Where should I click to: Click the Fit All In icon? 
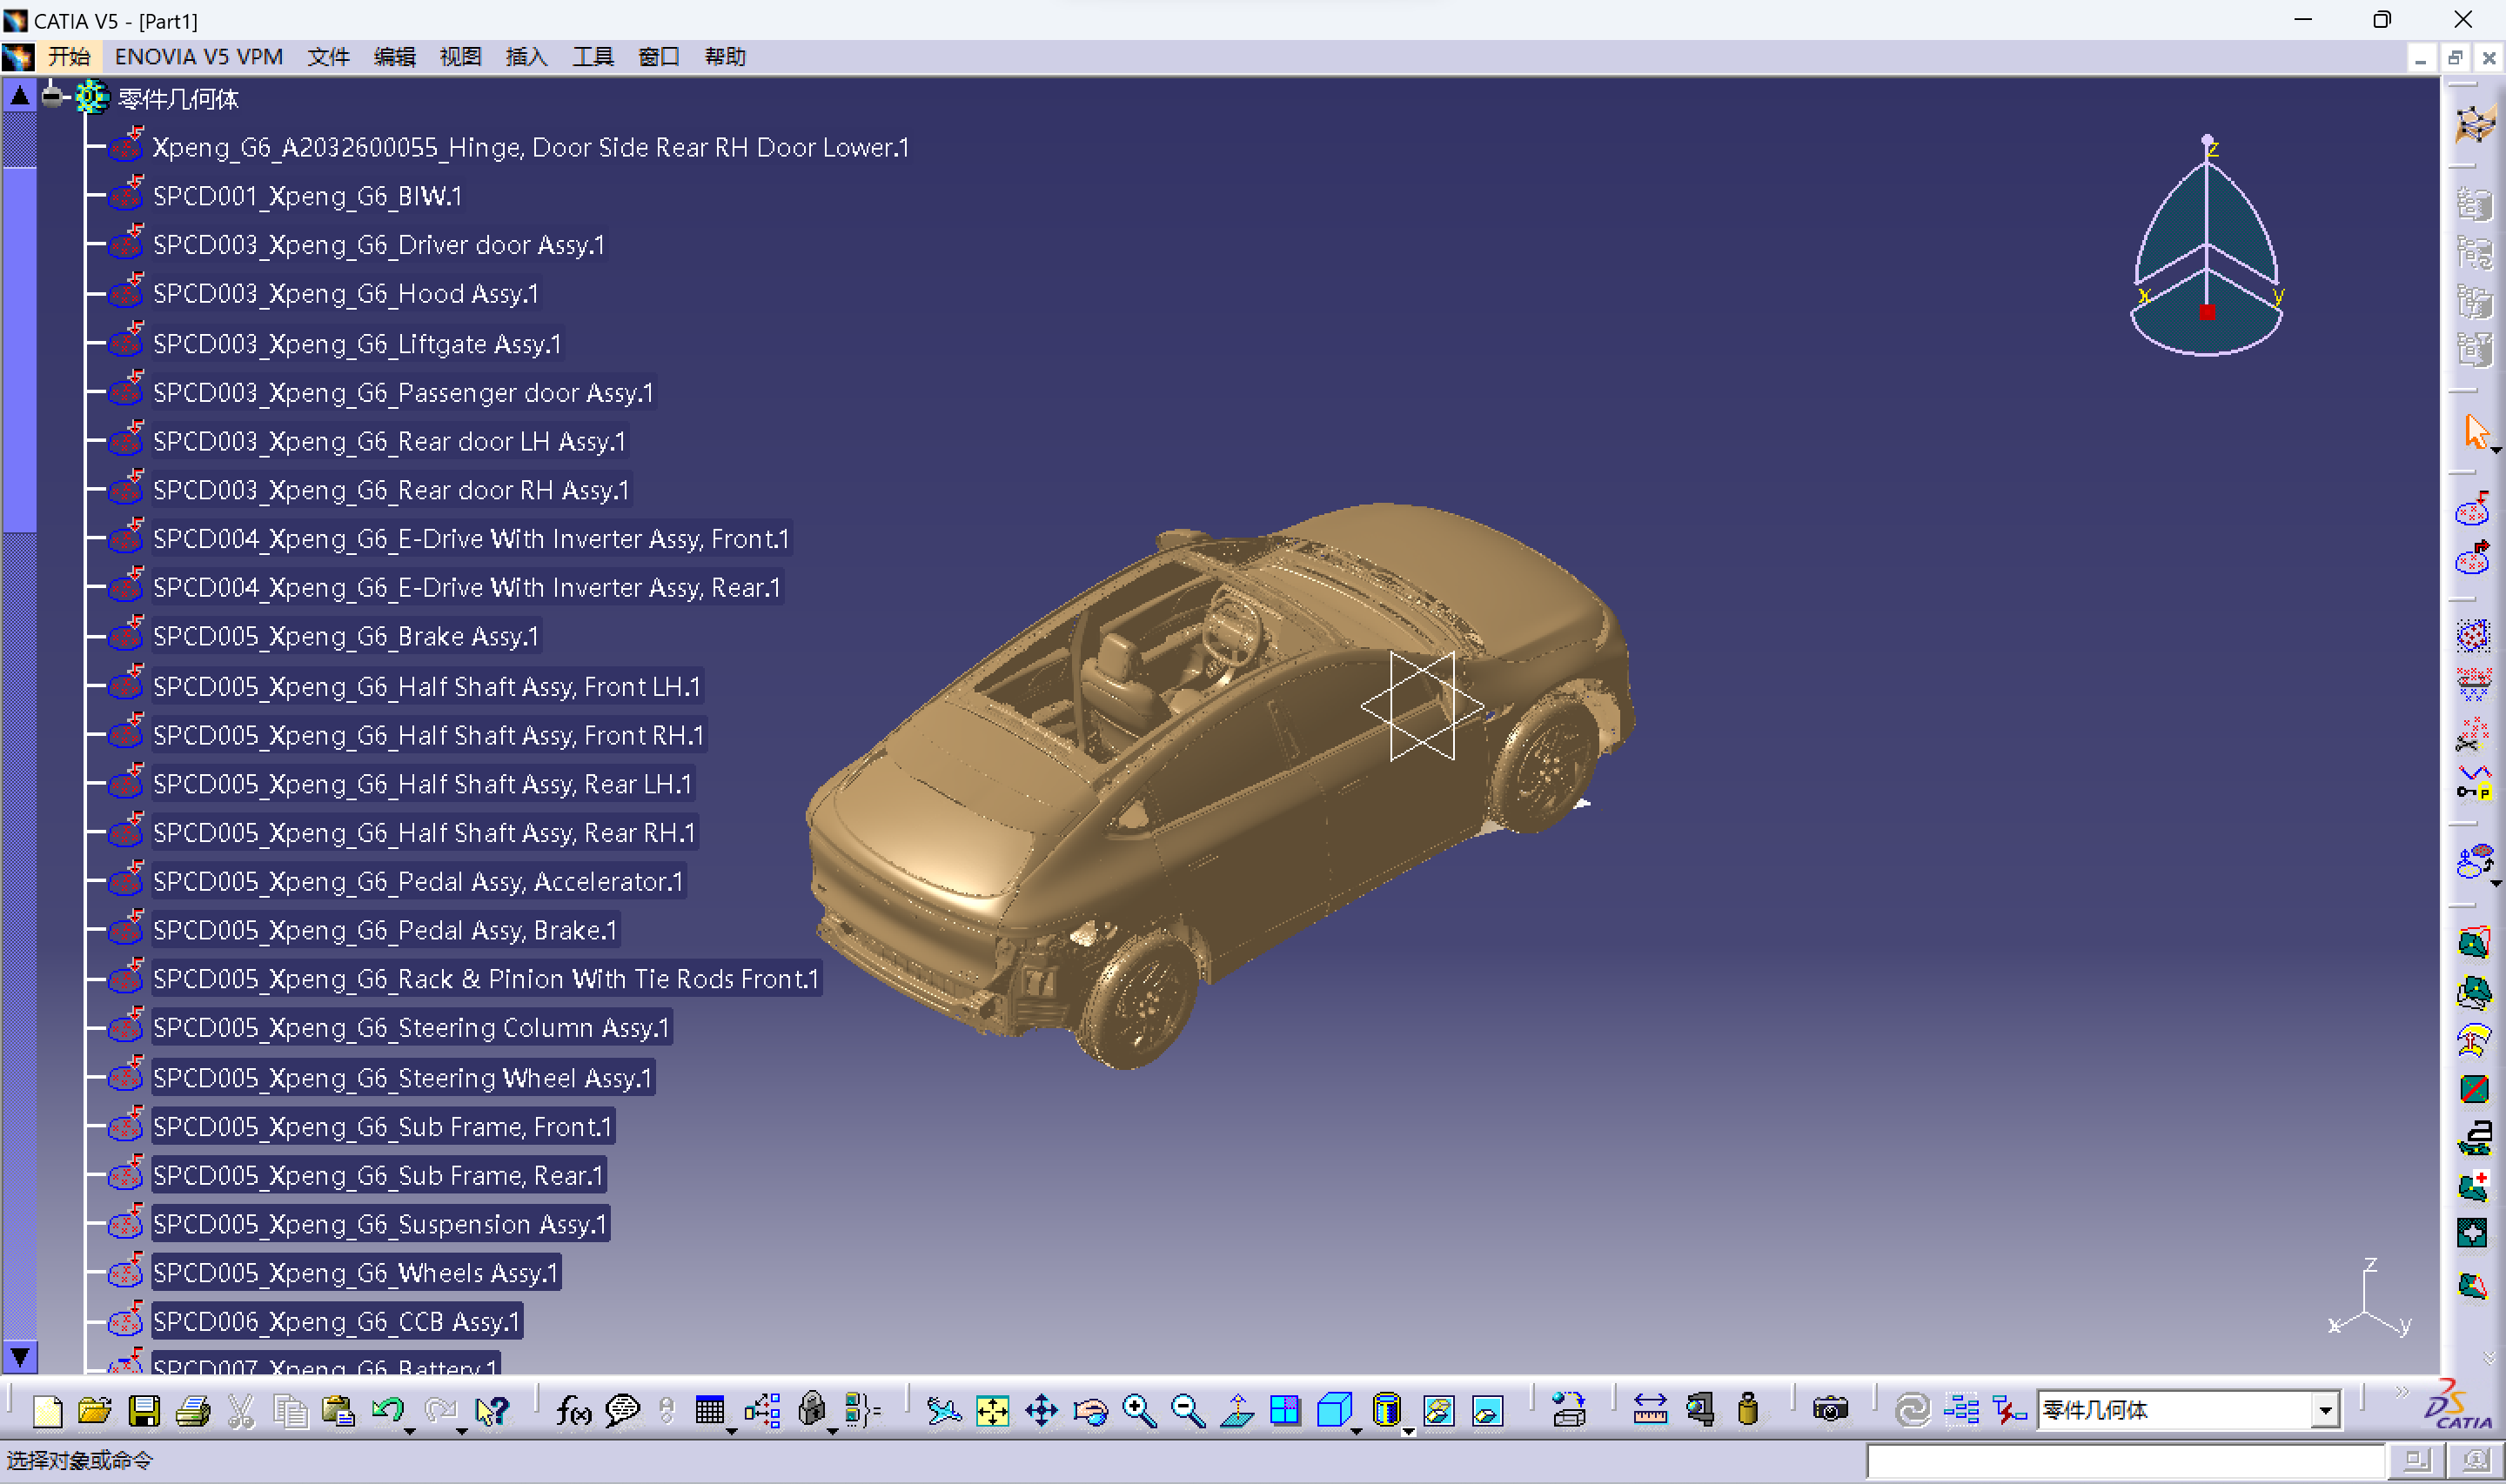click(x=992, y=1411)
